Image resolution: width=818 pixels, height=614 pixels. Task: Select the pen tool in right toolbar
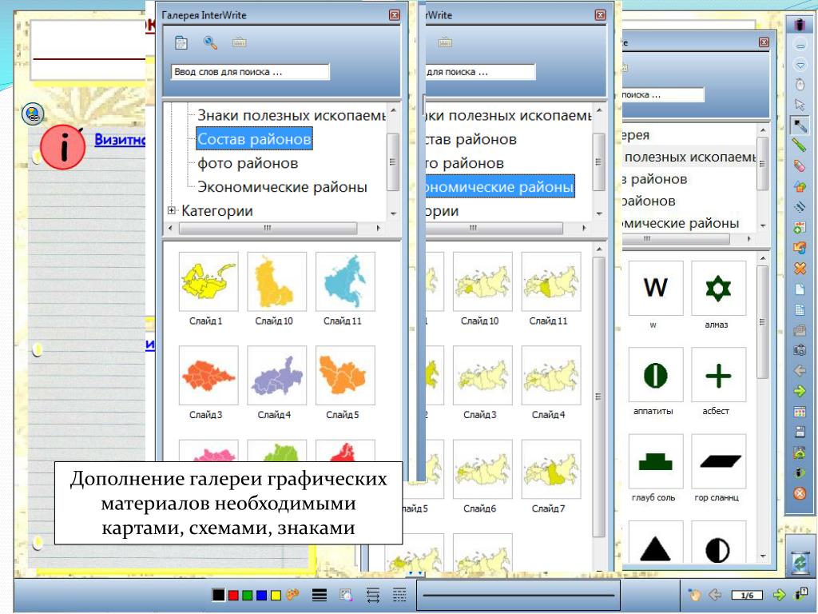pos(800,126)
